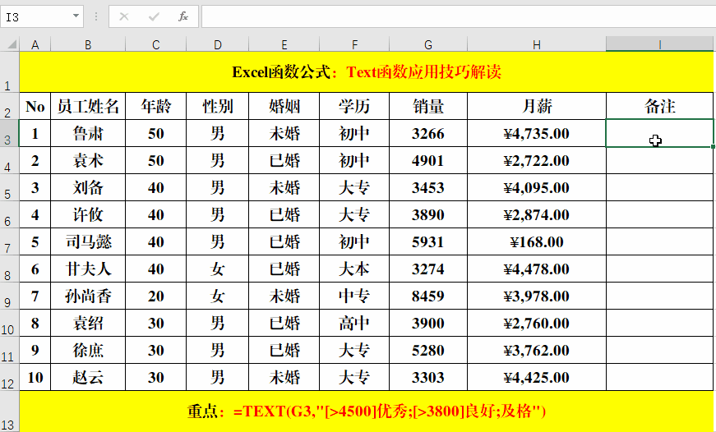Click the 'No' header cell
Screen dimensions: 716x432
35,106
